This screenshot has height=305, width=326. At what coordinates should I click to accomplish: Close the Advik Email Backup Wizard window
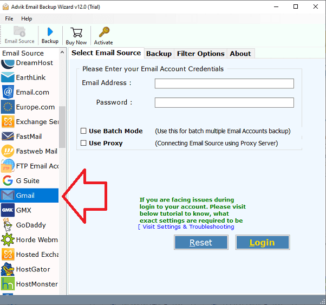(315, 7)
